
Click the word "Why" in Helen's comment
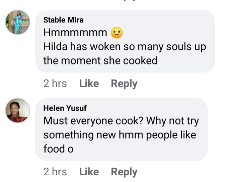pyautogui.click(x=156, y=121)
